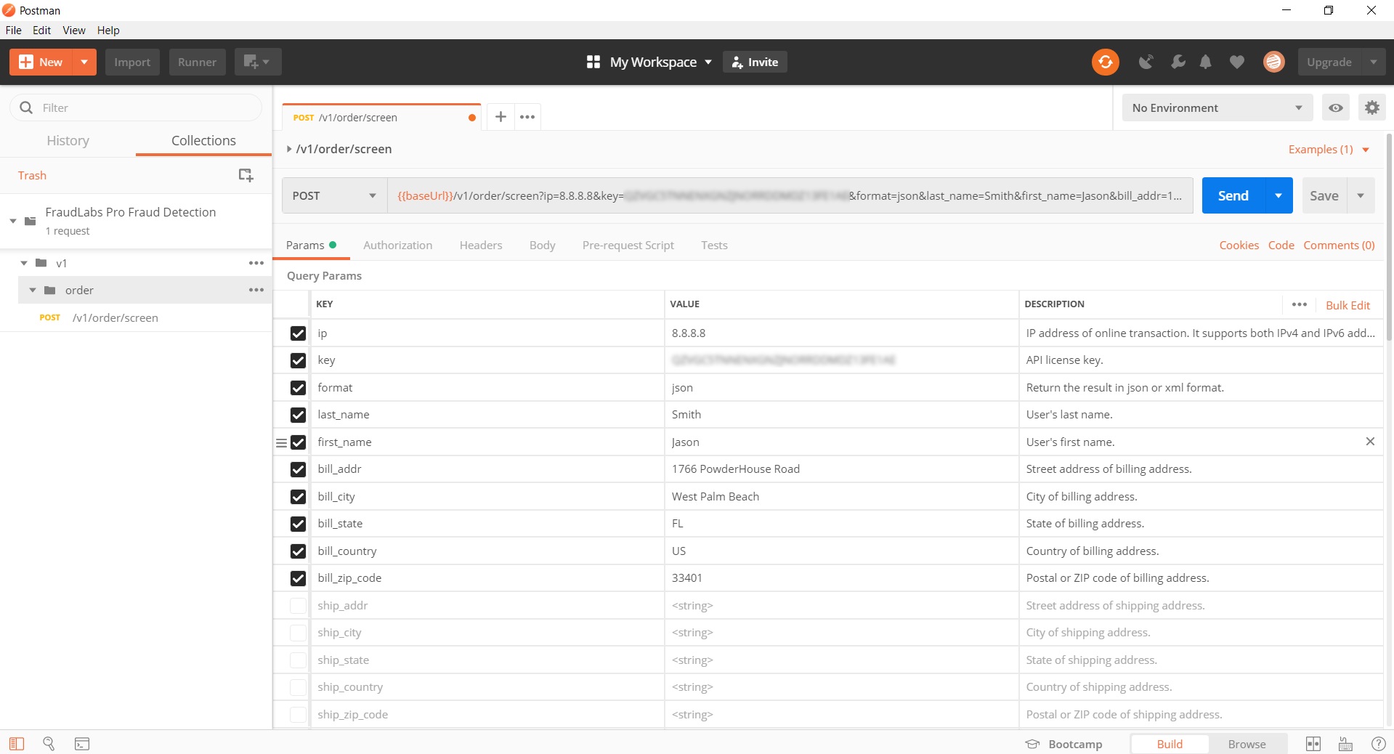Uncheck the ip parameter checkbox
This screenshot has width=1394, height=754.
coord(298,333)
